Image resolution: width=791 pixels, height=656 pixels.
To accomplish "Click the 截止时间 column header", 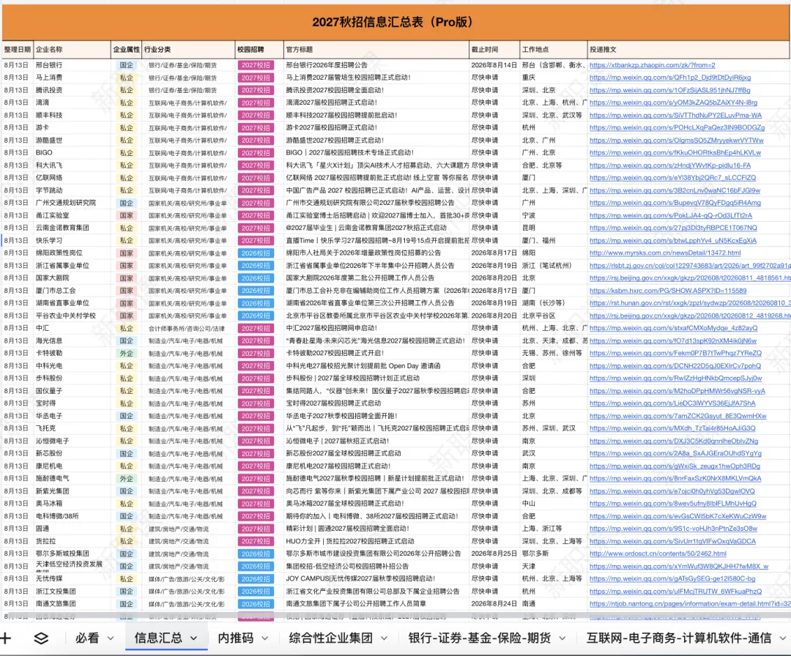I will click(x=494, y=49).
